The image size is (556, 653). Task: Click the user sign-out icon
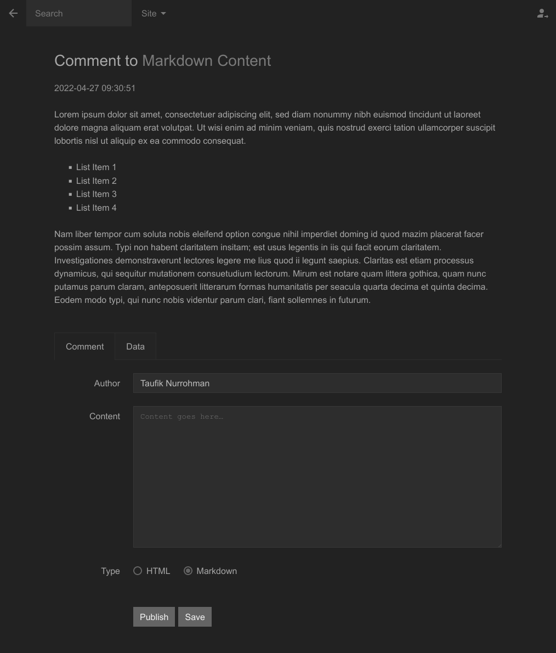(542, 14)
